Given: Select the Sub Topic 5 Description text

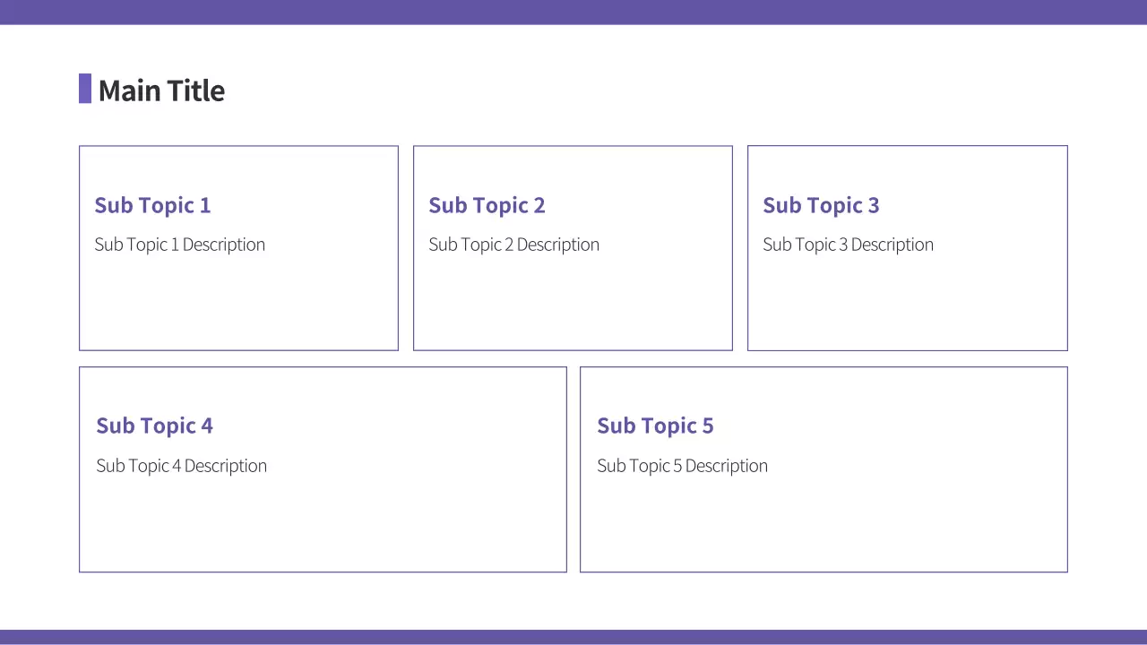Looking at the screenshot, I should pos(682,466).
